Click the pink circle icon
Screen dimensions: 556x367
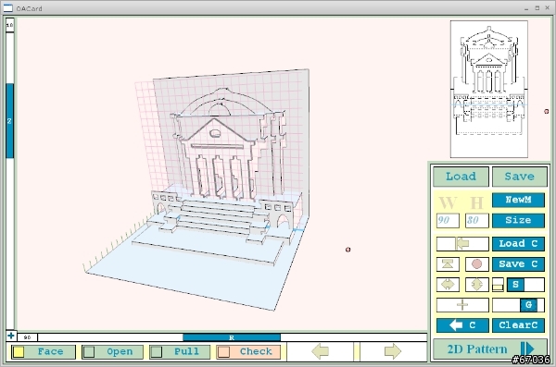tap(477, 264)
